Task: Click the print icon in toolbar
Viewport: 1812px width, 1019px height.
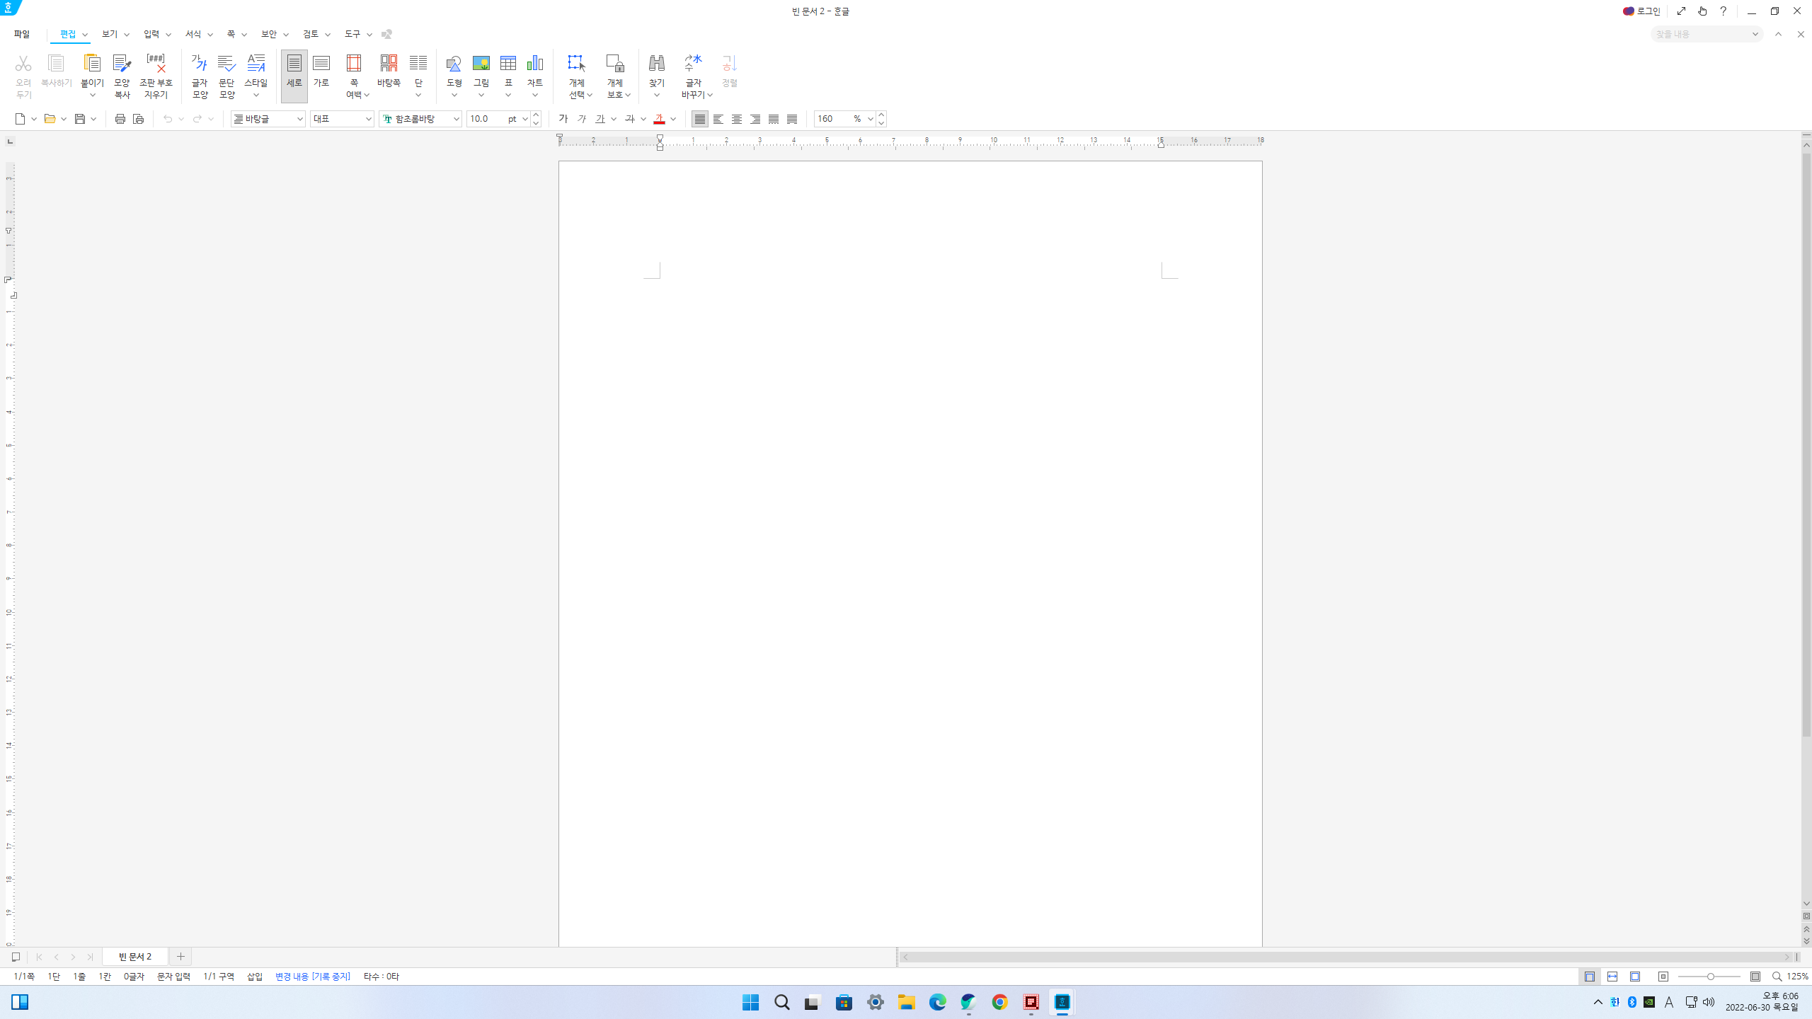Action: (120, 119)
